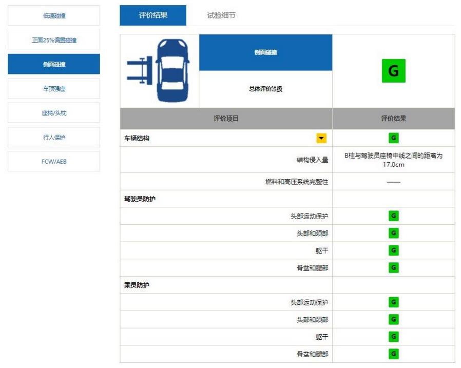Click G badge for 乘员防护 头部和颈部
The height and width of the screenshot is (368, 461).
tap(393, 319)
